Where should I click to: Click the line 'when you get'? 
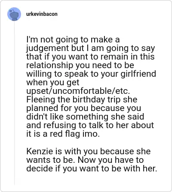(53, 83)
